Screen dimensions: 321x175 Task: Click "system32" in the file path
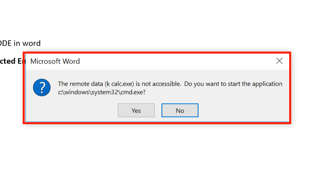click(106, 92)
